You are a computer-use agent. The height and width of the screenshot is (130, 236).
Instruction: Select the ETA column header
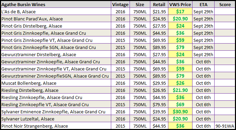(203, 4)
